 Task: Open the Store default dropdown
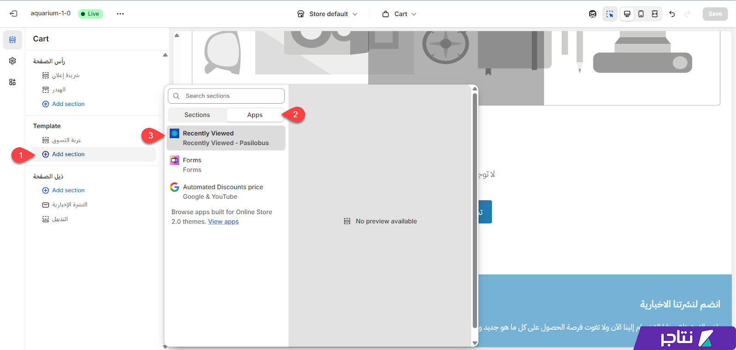(x=327, y=14)
